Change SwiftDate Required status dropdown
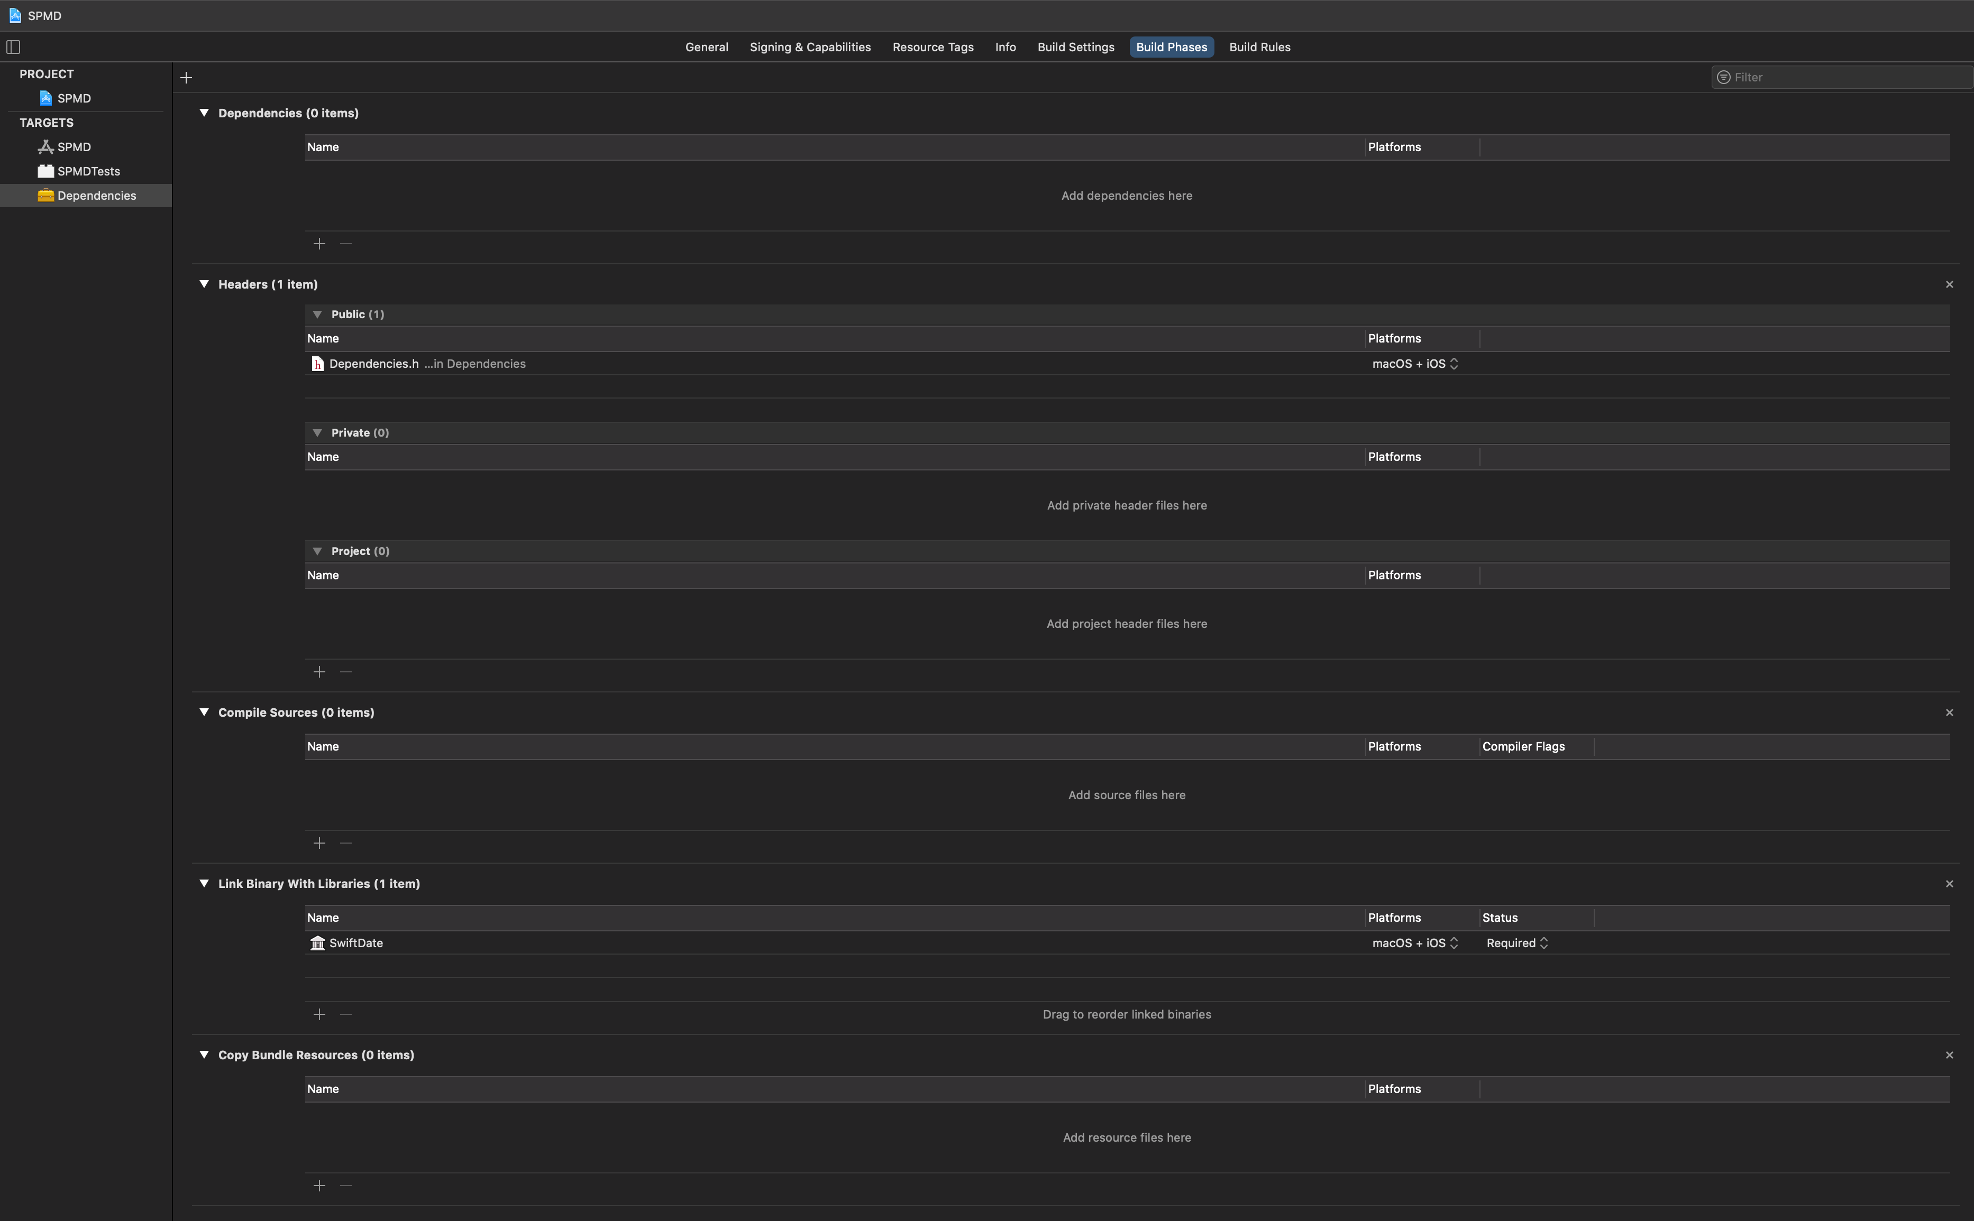1974x1221 pixels. click(1516, 943)
